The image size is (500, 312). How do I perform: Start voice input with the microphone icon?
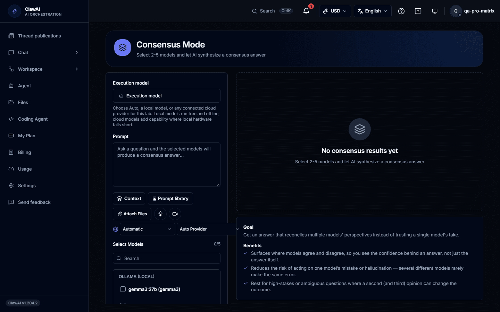click(160, 214)
